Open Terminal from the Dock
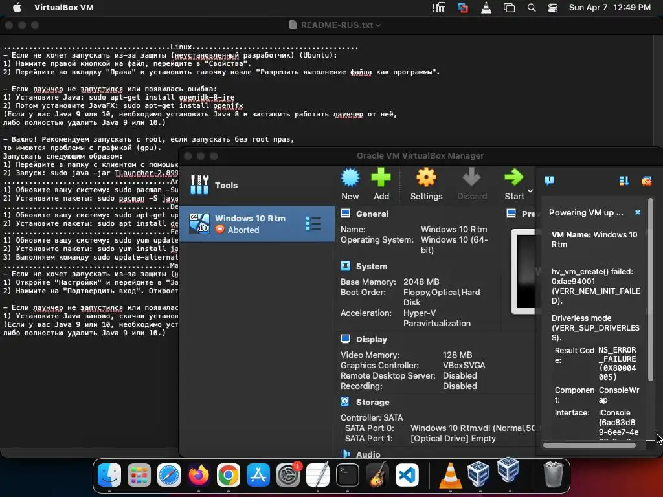The width and height of the screenshot is (663, 497). (348, 475)
